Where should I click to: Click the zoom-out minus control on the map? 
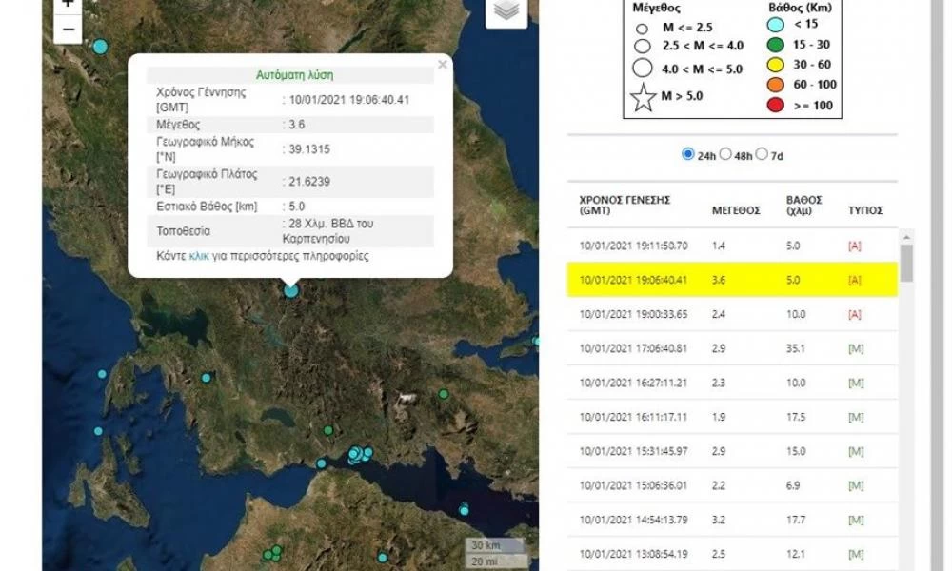pos(67,31)
